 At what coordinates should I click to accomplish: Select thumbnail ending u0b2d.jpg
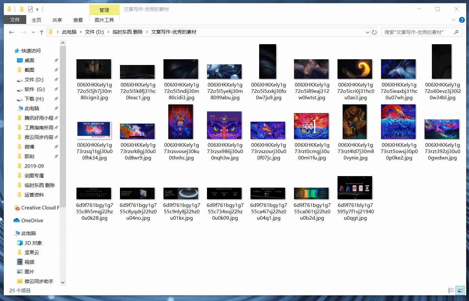[x=312, y=193]
